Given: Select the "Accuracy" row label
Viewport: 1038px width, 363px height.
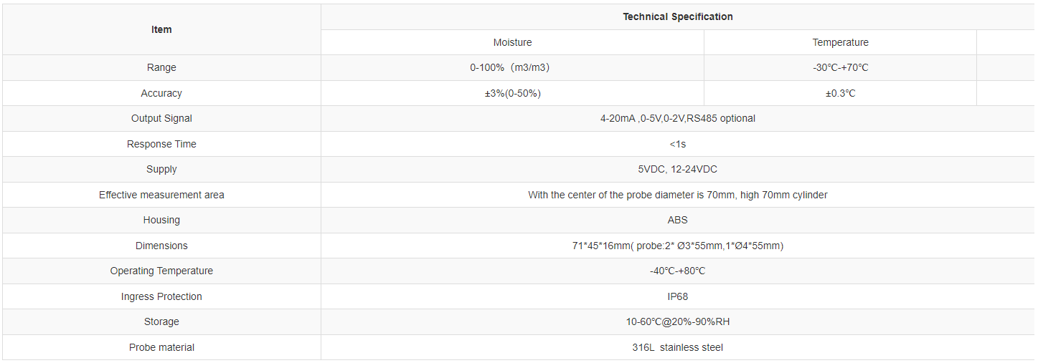Looking at the screenshot, I should click(x=161, y=93).
